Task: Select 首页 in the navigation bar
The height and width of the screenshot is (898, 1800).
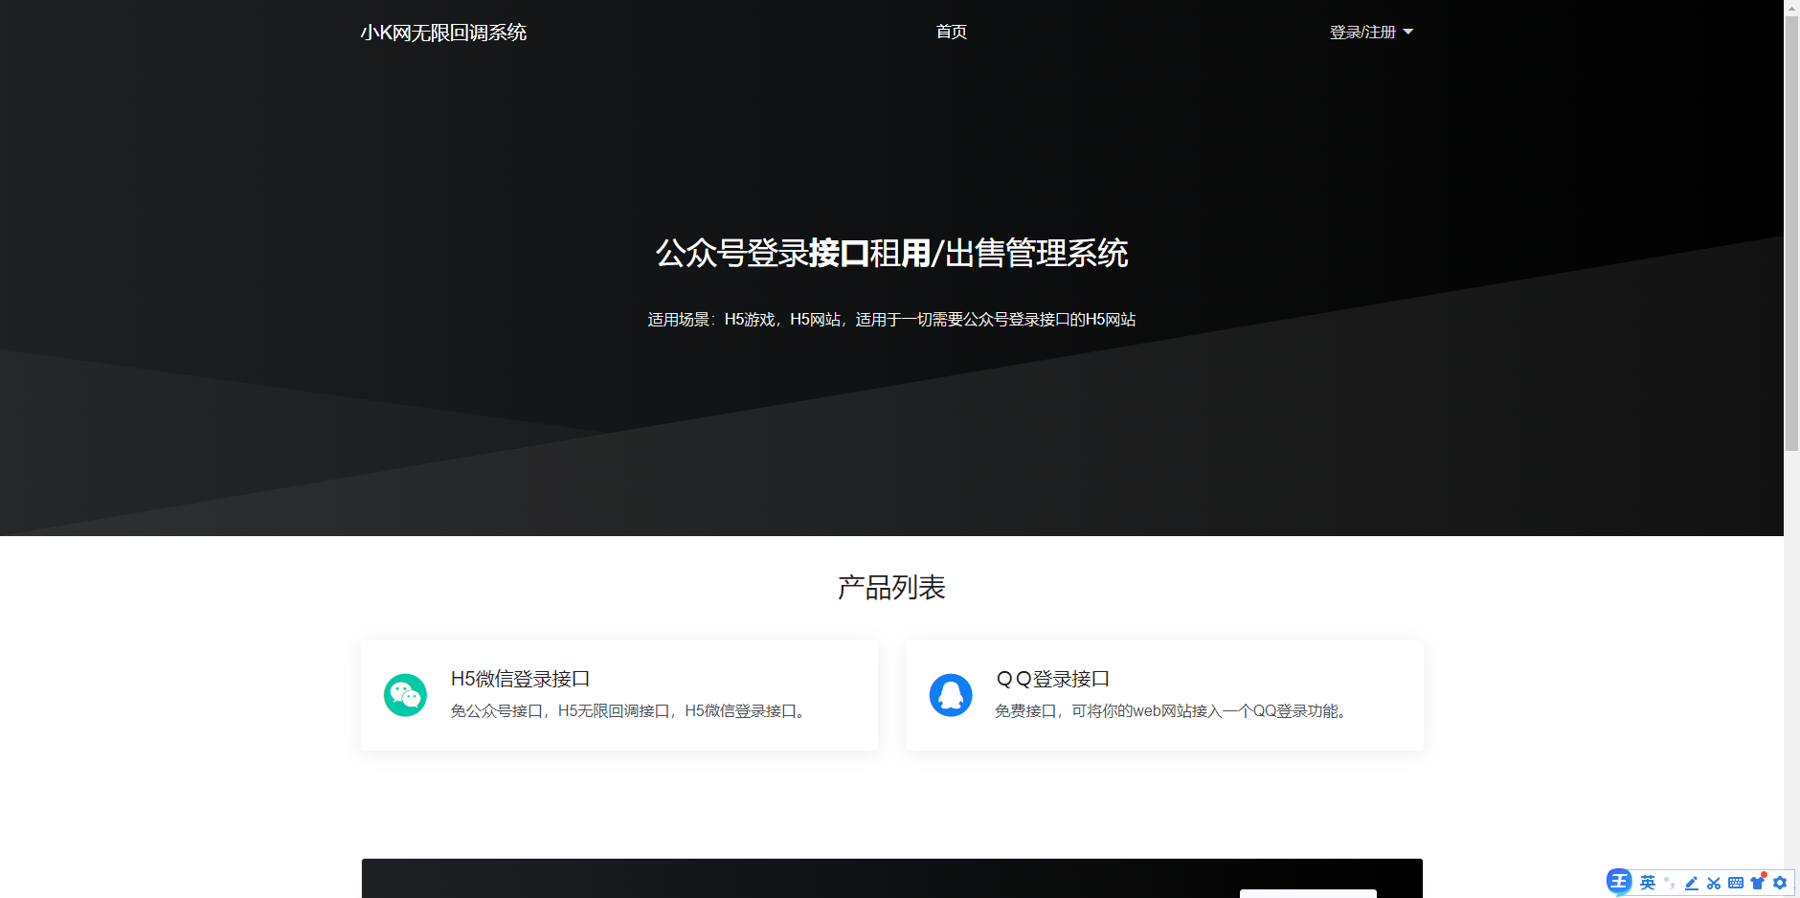Action: (951, 31)
